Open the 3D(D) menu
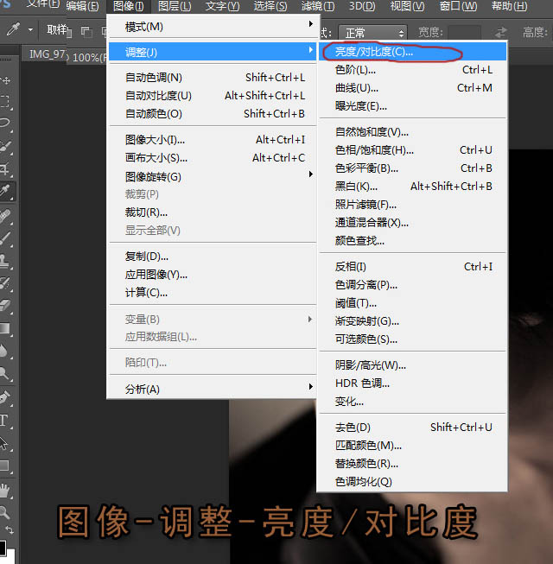This screenshot has width=553, height=564. (x=362, y=6)
